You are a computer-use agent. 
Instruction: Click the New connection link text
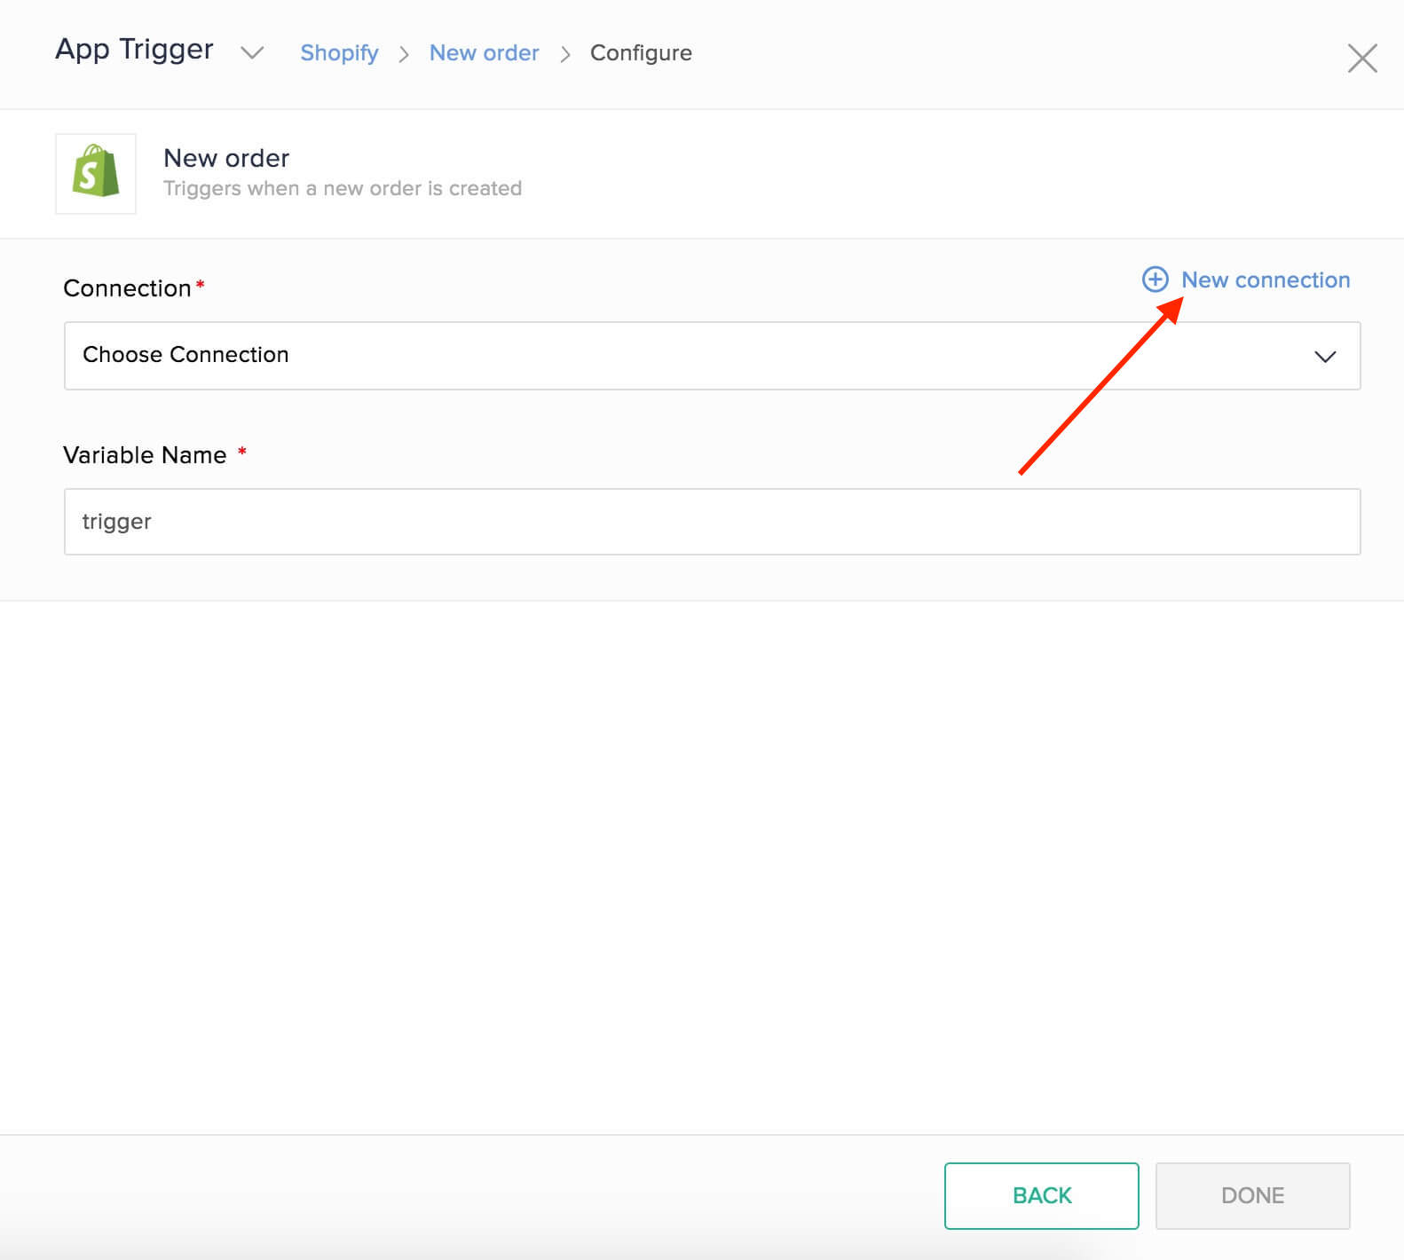(1265, 280)
